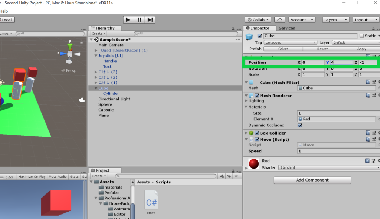The height and width of the screenshot is (219, 380).
Task: Click the scene orientation gizmo
Action: point(69,53)
